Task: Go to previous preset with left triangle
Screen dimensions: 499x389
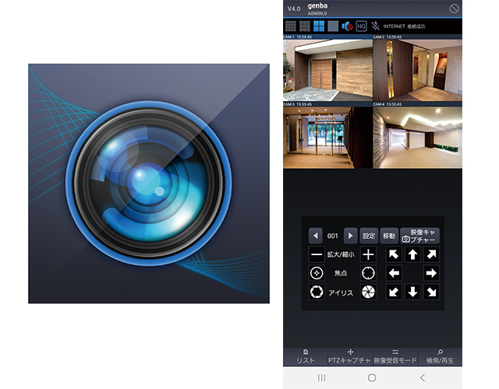Action: (x=315, y=236)
